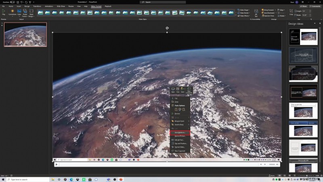Adjust the zoom slider in status bar
Screen dimensions: 323x182
tap(306, 176)
